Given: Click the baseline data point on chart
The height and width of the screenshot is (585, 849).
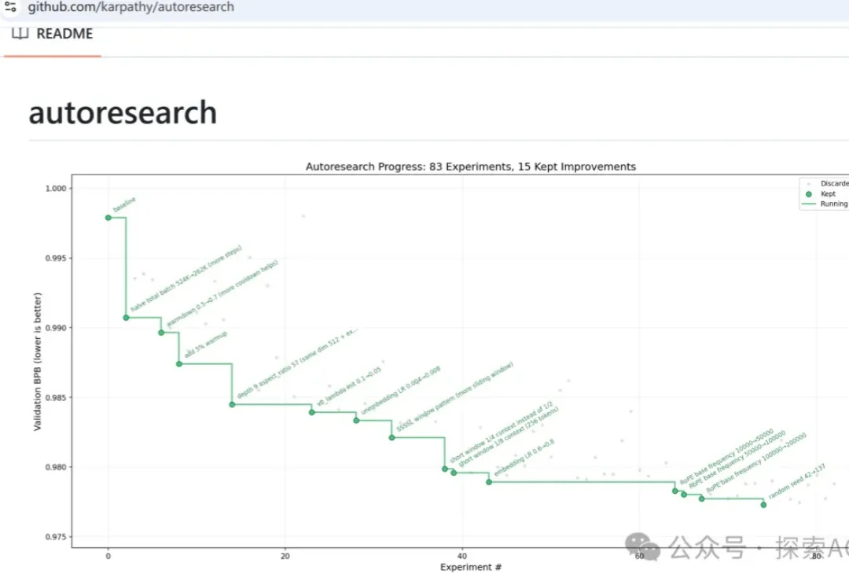Looking at the screenshot, I should [108, 218].
